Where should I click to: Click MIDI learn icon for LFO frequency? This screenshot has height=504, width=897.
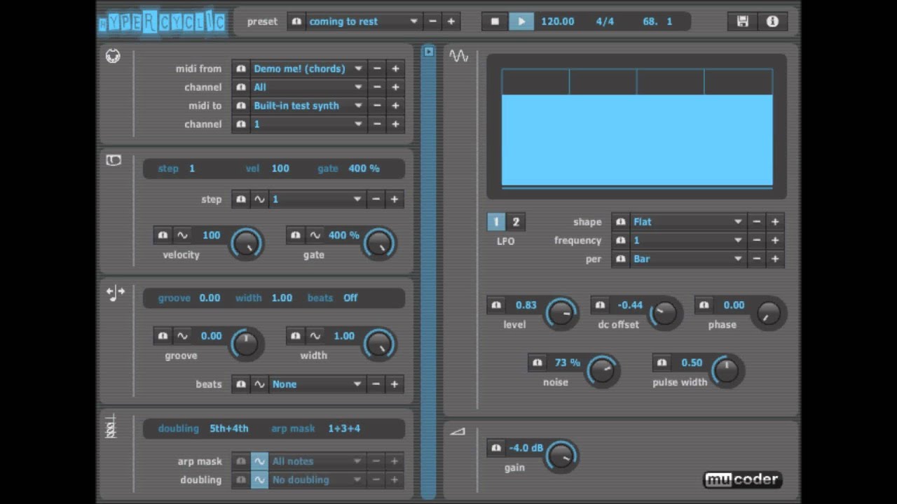pos(620,240)
